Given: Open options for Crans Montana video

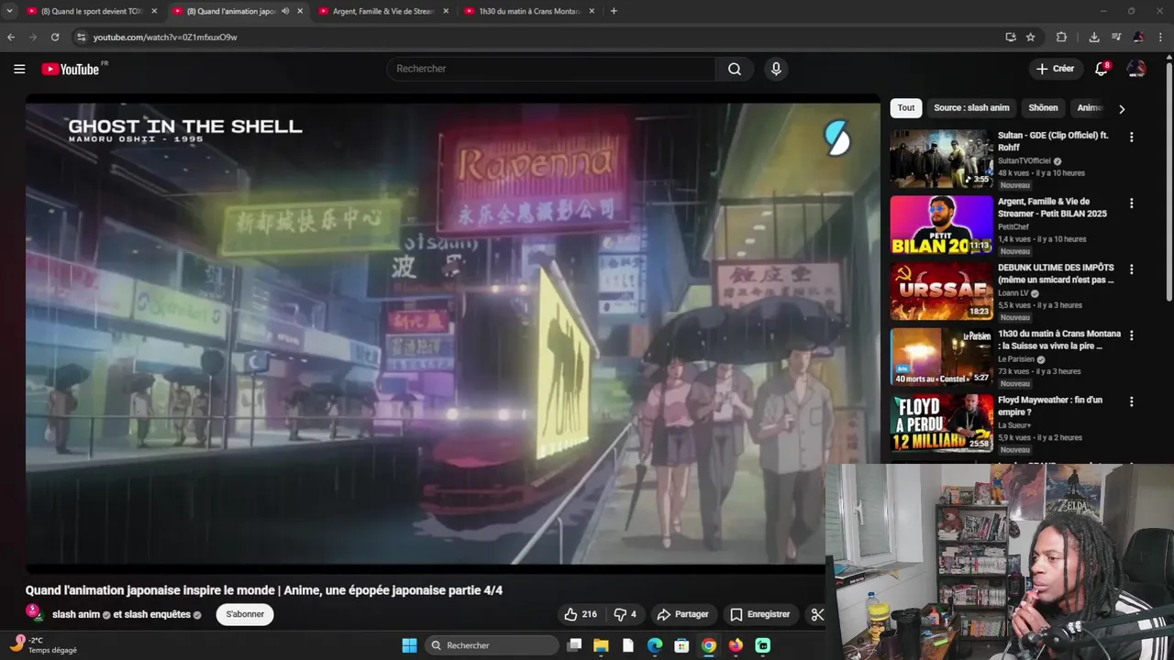Looking at the screenshot, I should (x=1131, y=335).
